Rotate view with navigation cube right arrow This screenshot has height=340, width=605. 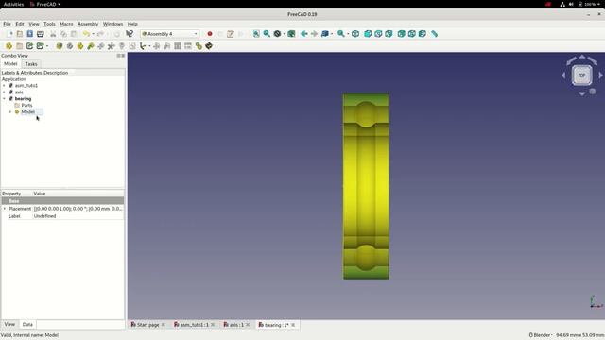[600, 76]
